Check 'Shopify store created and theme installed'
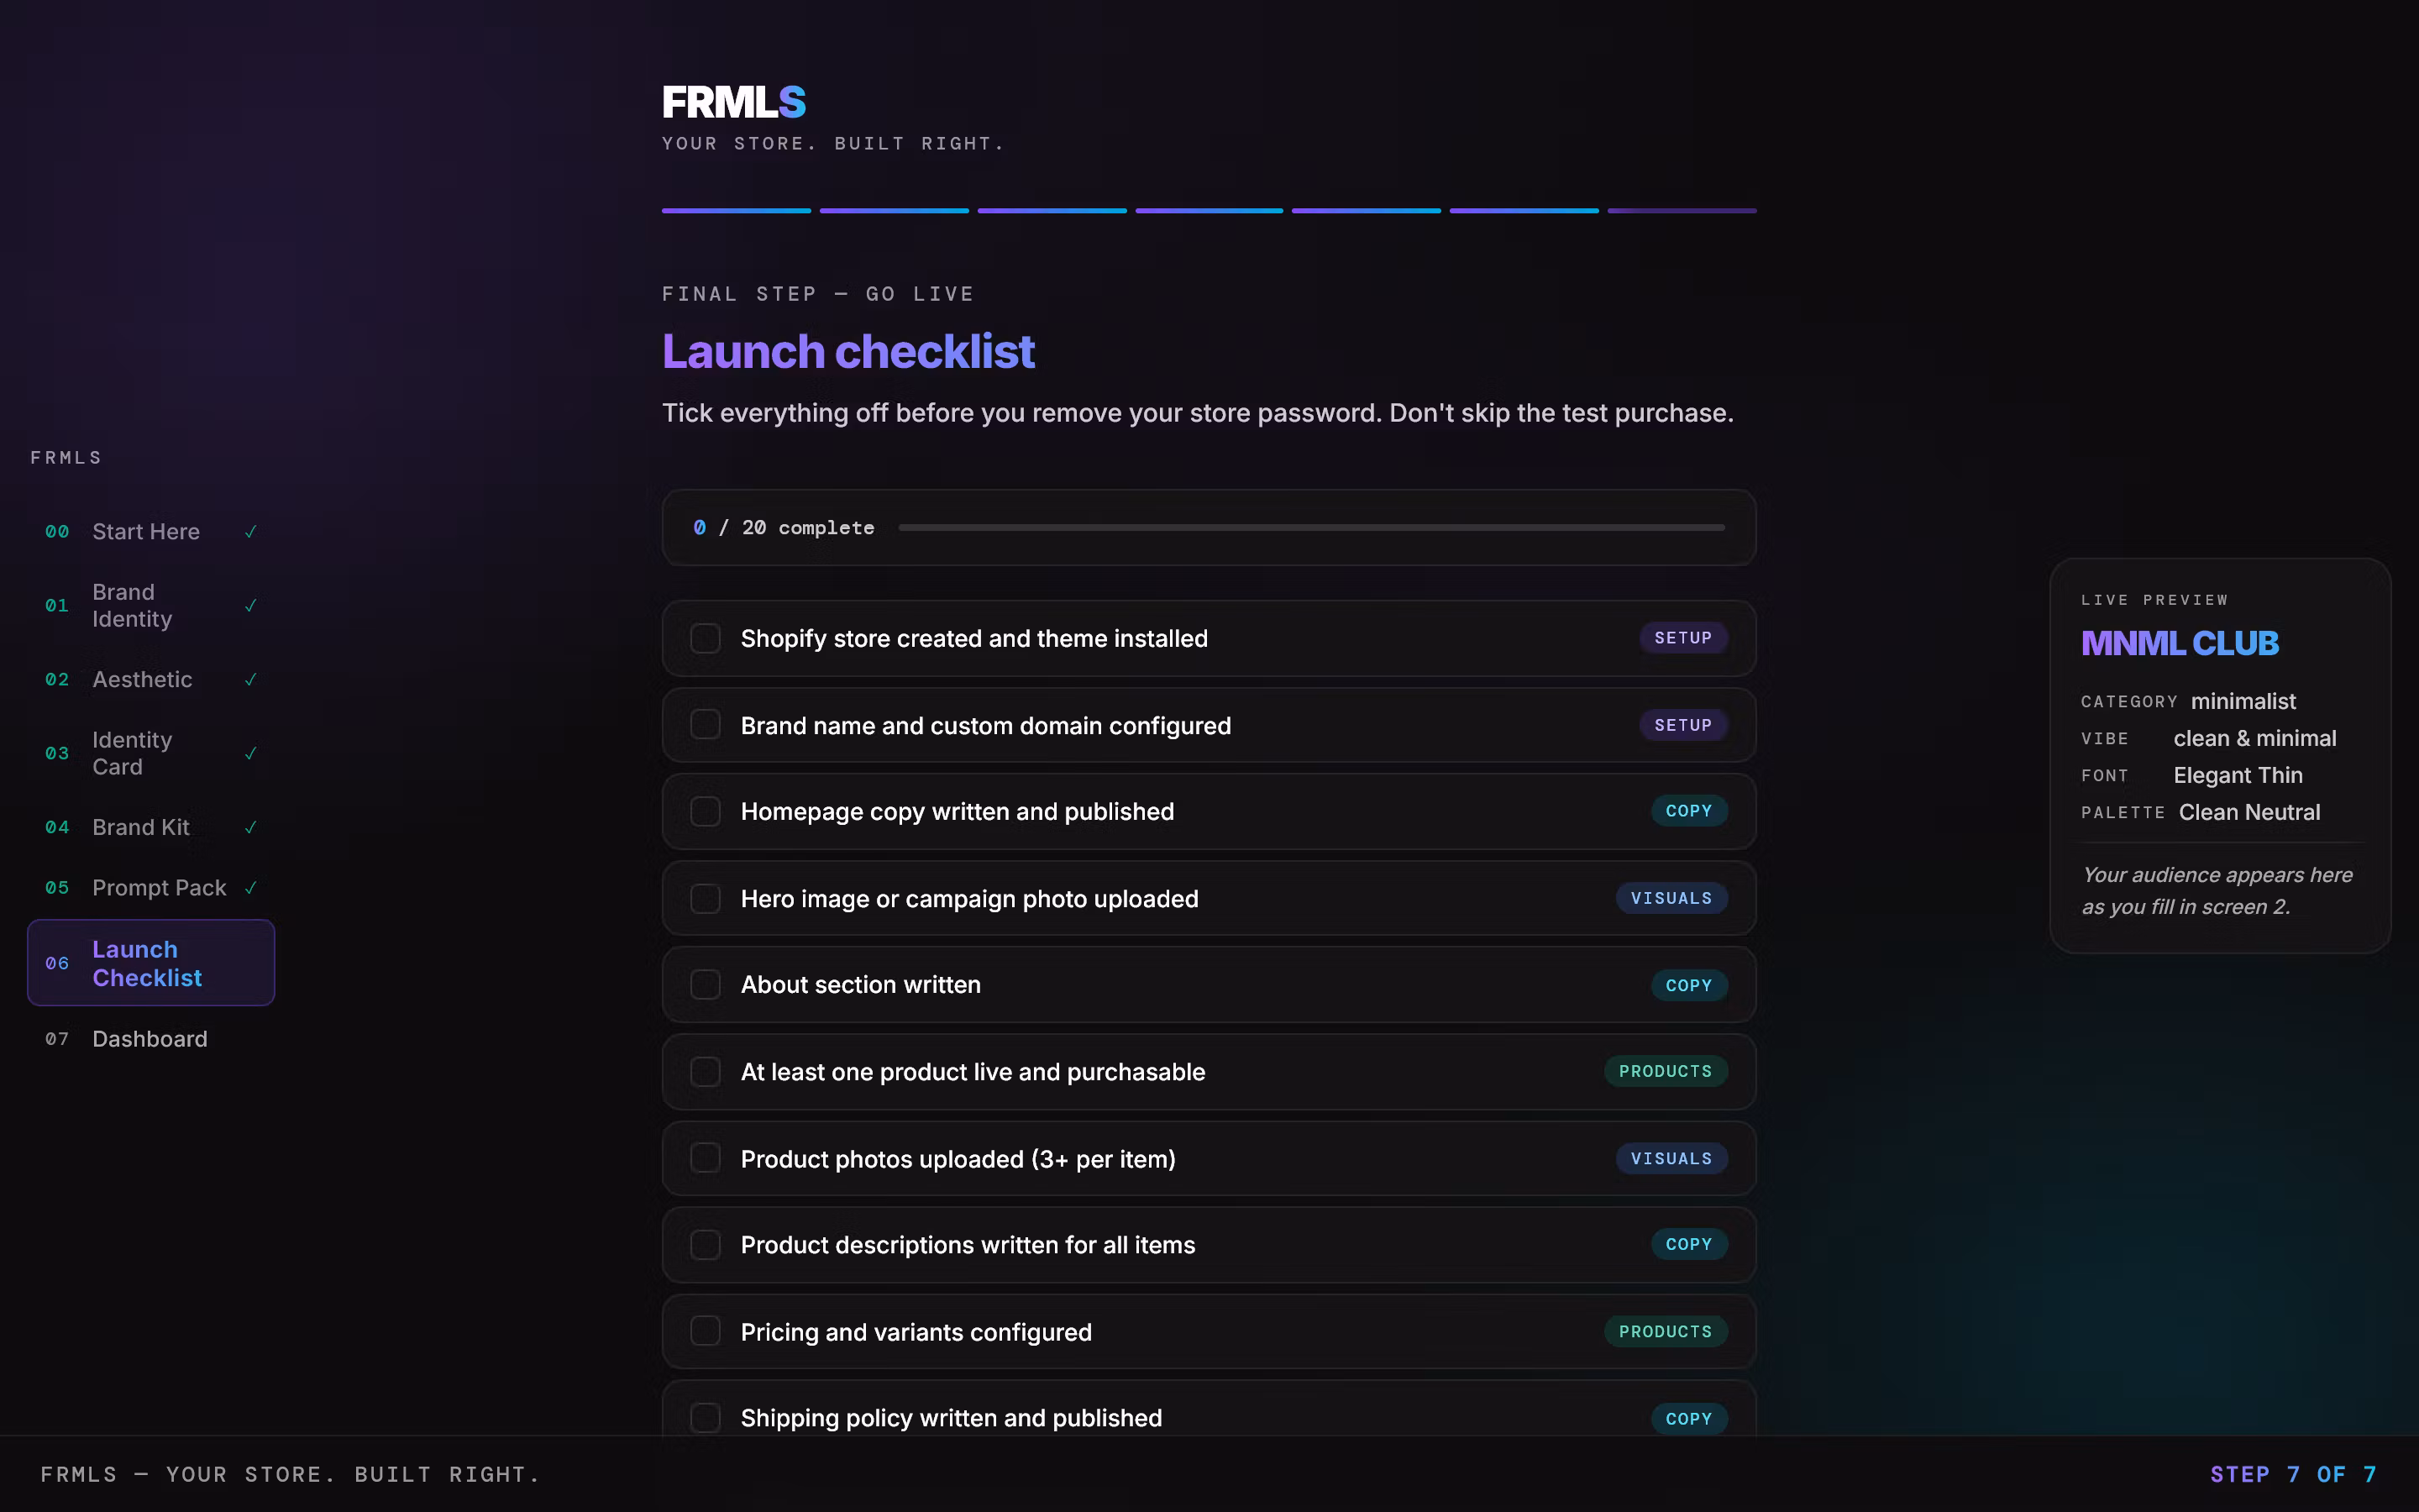2419x1512 pixels. (706, 639)
